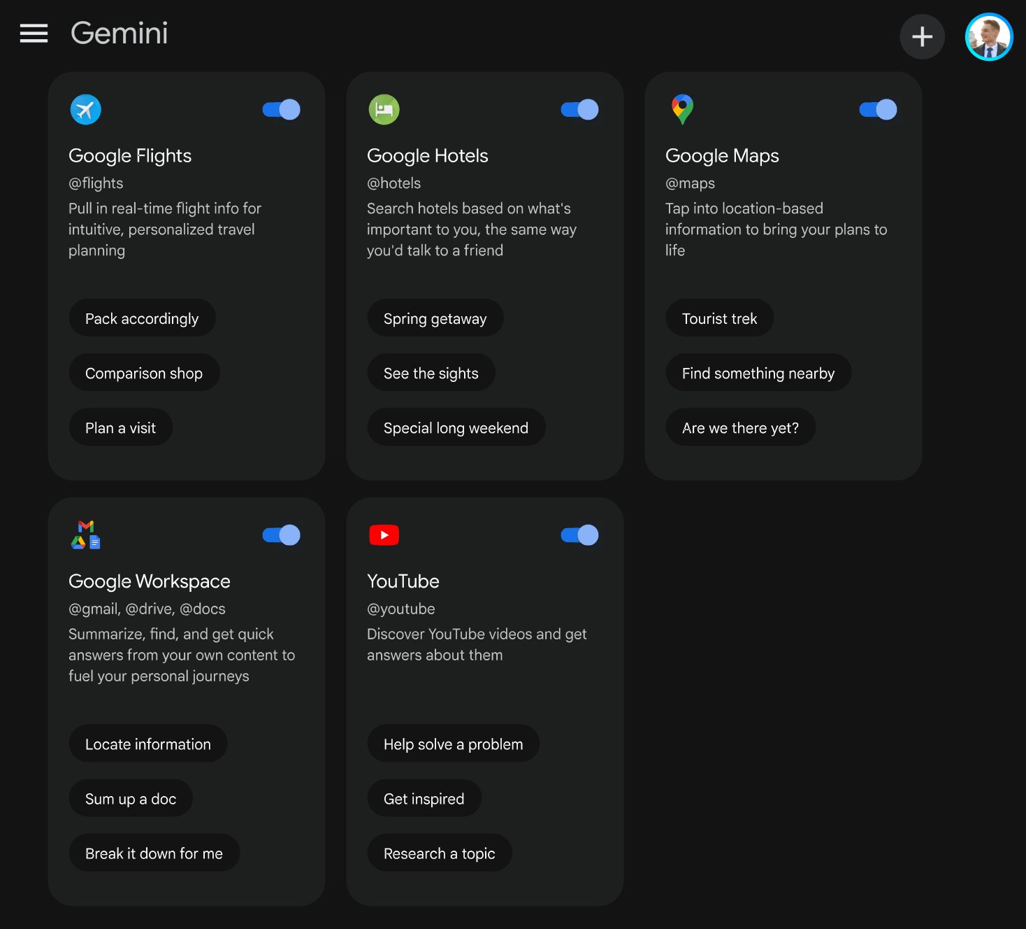Click the Google Maps pin icon
The width and height of the screenshot is (1026, 929).
click(682, 110)
